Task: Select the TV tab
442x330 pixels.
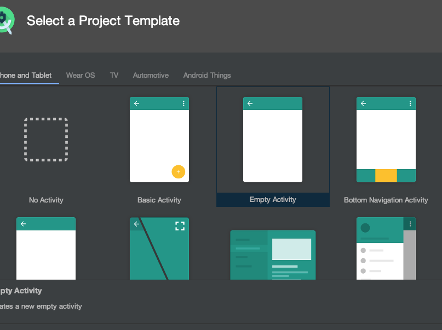Action: point(114,76)
